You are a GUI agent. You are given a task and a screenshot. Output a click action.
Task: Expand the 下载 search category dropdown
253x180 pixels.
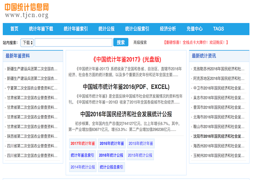pyautogui.click(x=27, y=43)
